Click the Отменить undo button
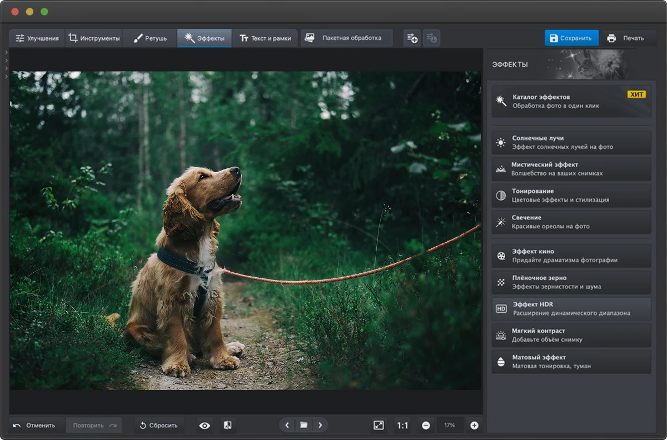 pyautogui.click(x=34, y=426)
